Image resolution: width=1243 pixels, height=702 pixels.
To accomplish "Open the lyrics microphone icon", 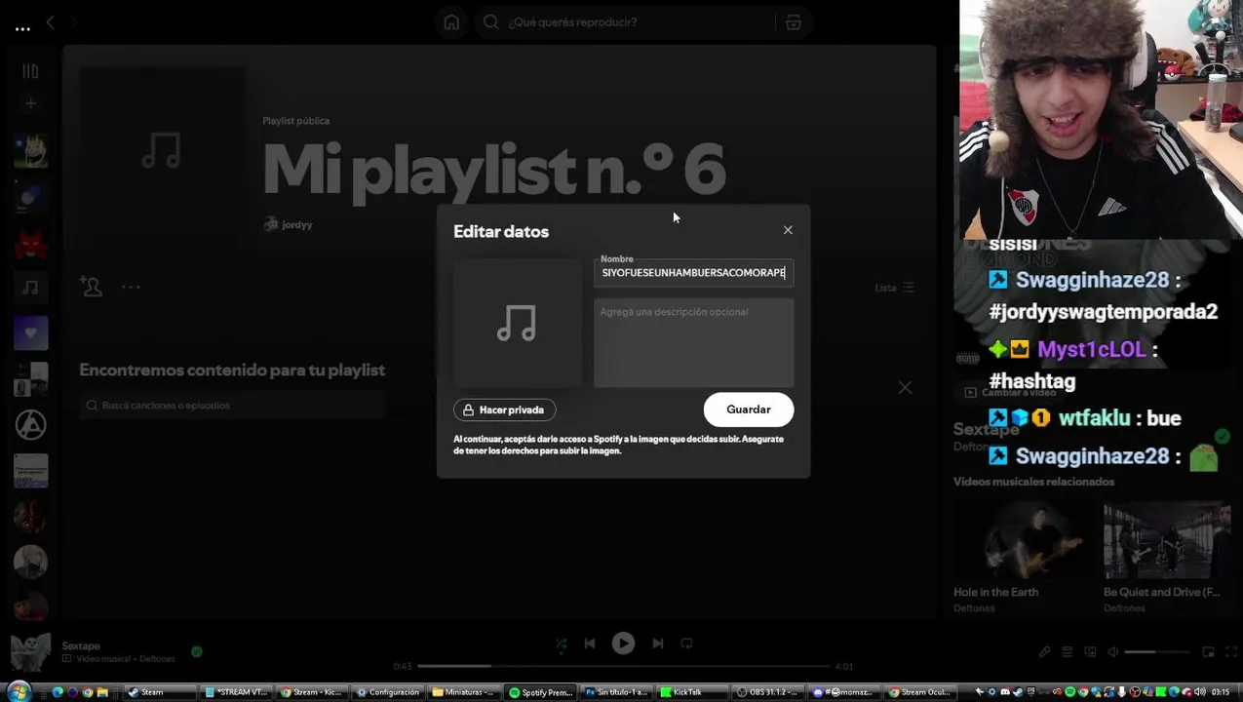I will click(x=1044, y=652).
